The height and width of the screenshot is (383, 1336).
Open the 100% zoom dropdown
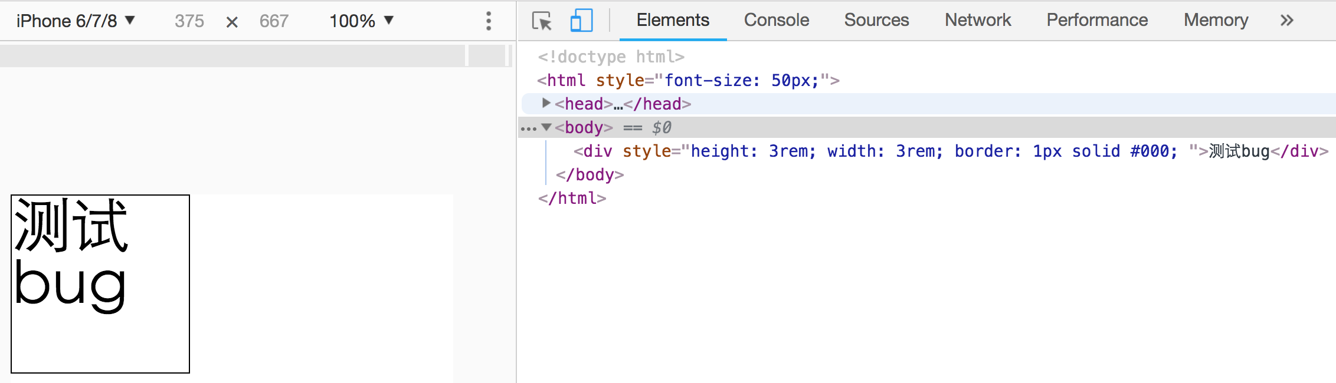pos(361,21)
